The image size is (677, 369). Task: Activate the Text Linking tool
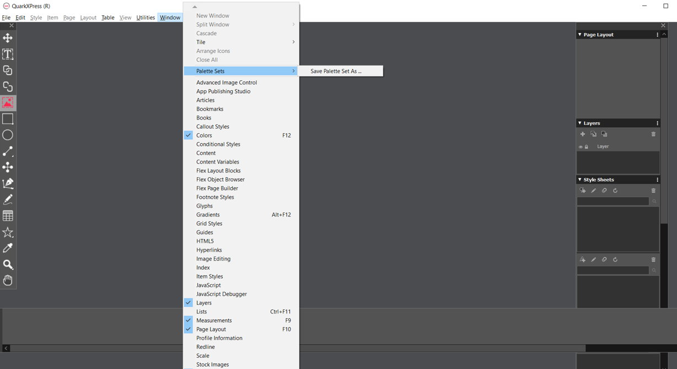click(8, 70)
